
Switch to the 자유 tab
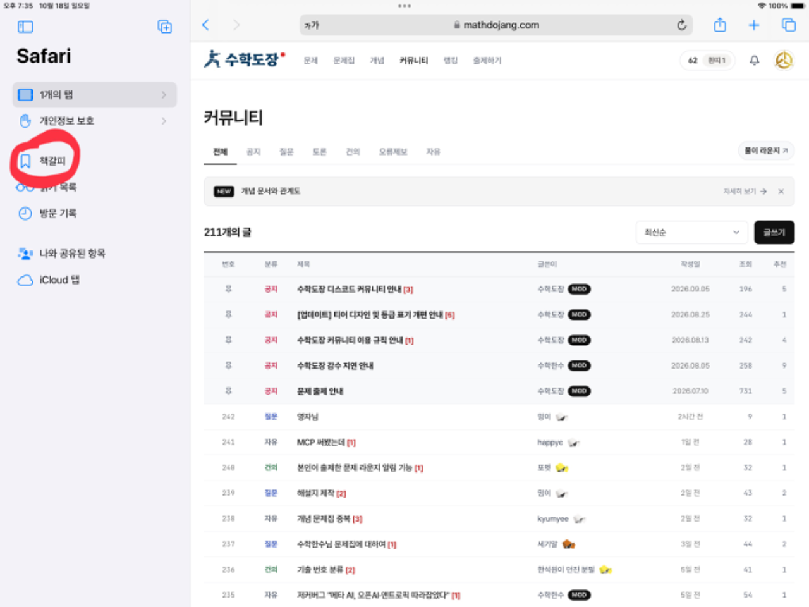click(433, 152)
